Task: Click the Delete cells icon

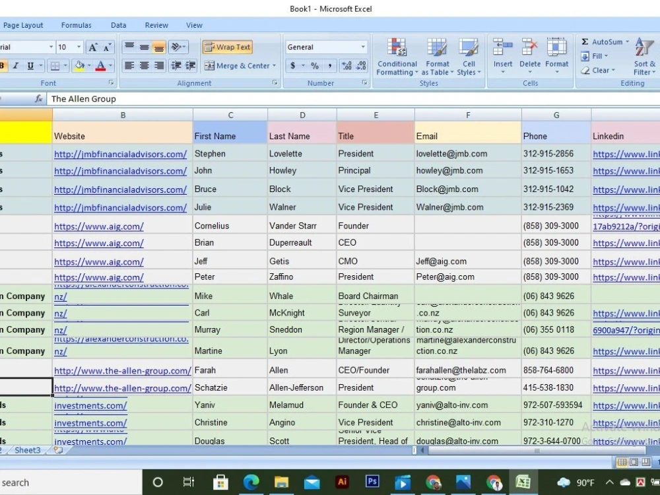Action: pos(529,56)
